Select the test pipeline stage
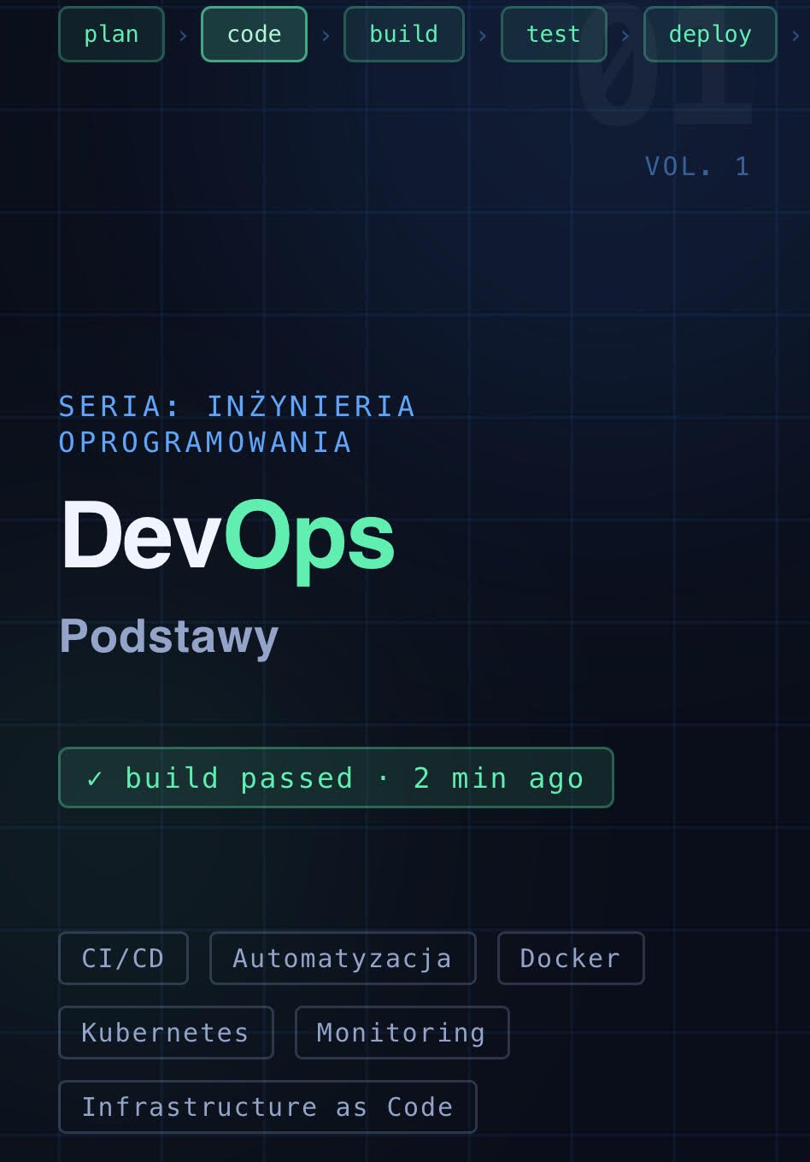Viewport: 810px width, 1162px height. click(553, 34)
